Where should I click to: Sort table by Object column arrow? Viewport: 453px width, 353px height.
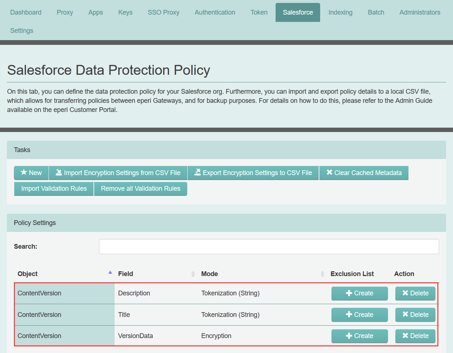tap(110, 272)
